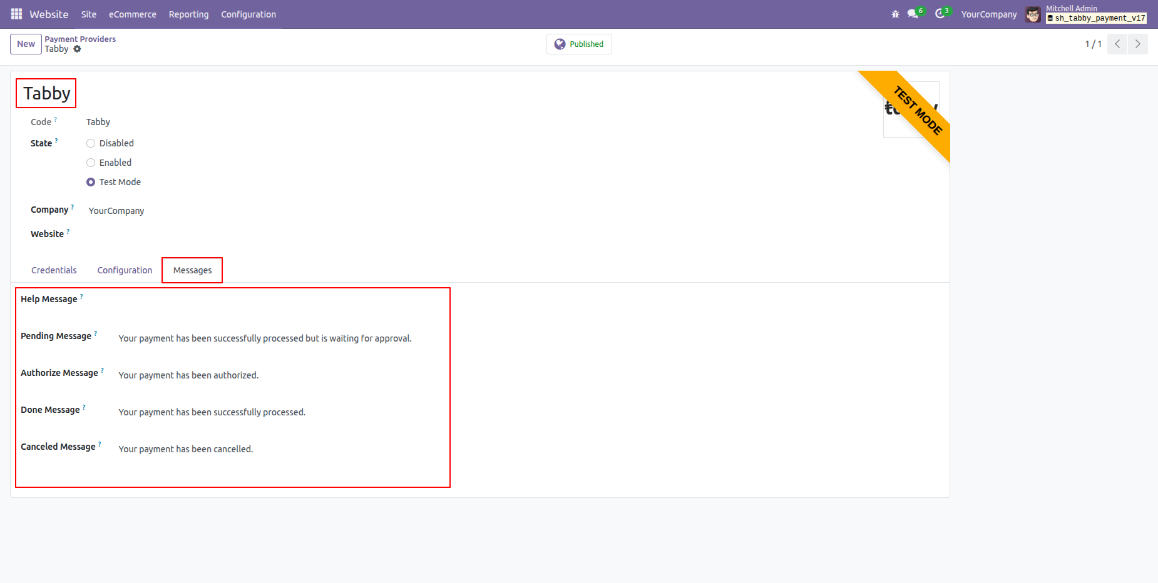The width and height of the screenshot is (1158, 583).
Task: Click the help mark beside Website
Action: 68,231
